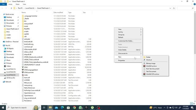Select the mods folder icon

tap(23, 26)
